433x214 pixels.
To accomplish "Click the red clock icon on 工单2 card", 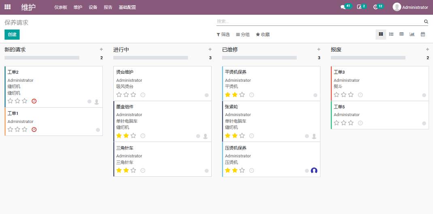I will (x=34, y=101).
